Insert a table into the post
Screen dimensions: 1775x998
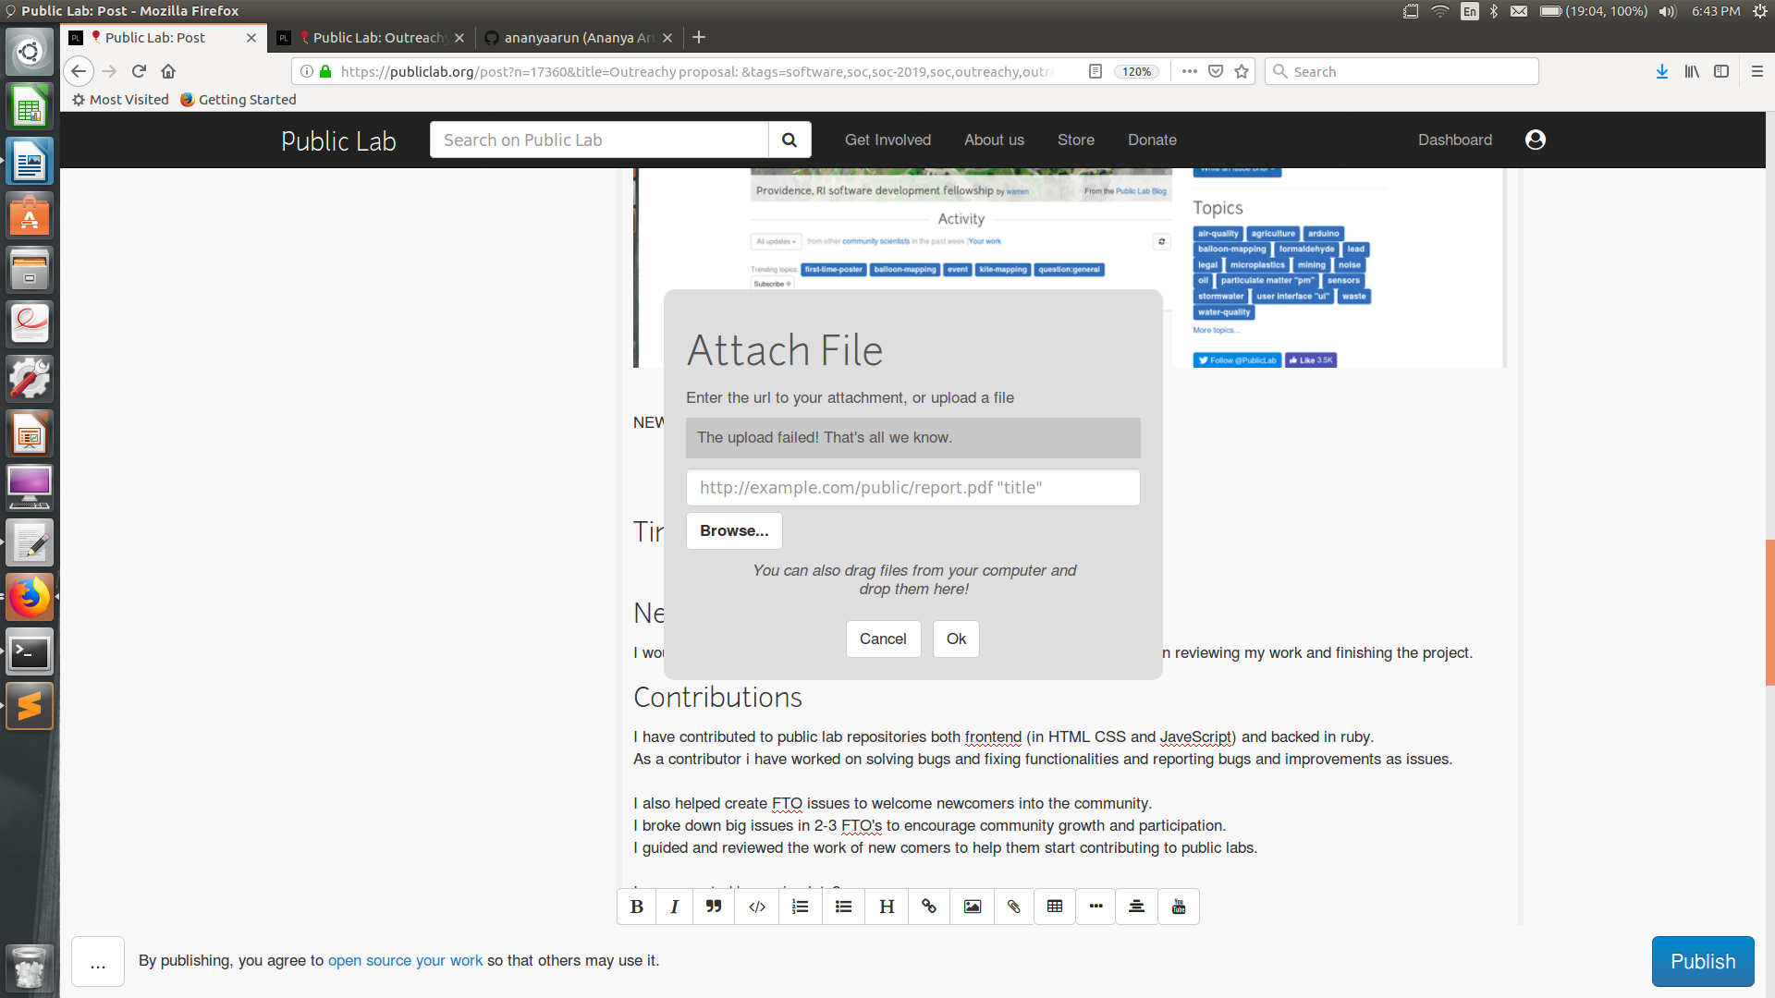(x=1054, y=907)
